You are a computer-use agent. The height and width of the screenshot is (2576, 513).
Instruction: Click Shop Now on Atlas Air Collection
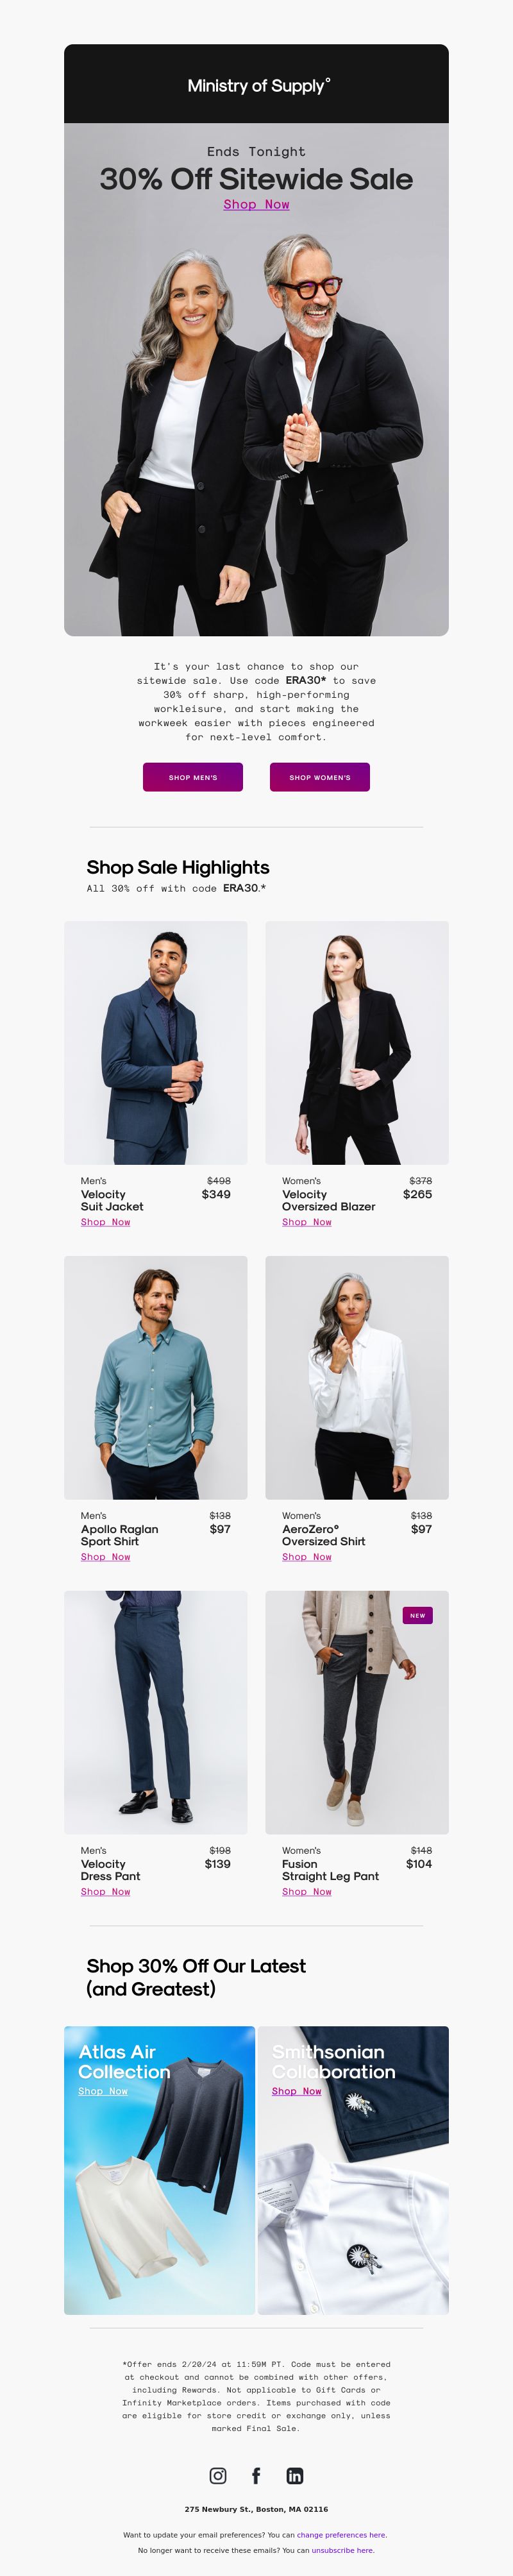(103, 2091)
